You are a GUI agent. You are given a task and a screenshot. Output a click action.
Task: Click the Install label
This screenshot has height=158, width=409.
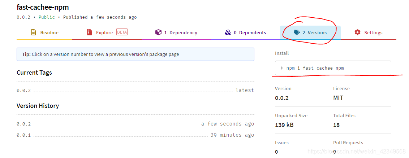pyautogui.click(x=282, y=53)
